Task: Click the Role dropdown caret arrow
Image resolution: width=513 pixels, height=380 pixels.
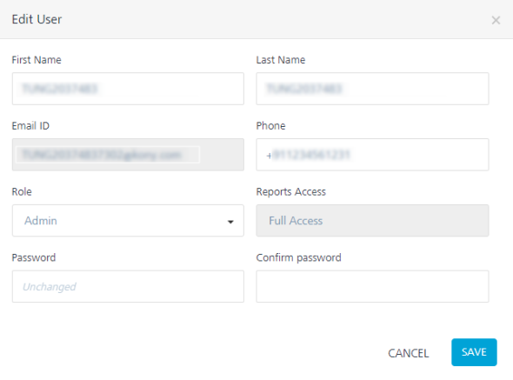Action: (x=230, y=222)
